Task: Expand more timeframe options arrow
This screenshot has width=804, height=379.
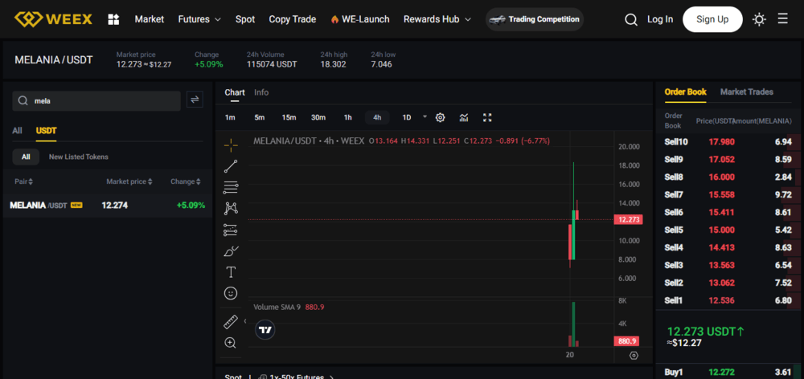Action: pos(425,116)
